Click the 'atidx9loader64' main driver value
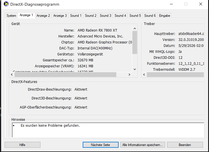 coord(191,34)
